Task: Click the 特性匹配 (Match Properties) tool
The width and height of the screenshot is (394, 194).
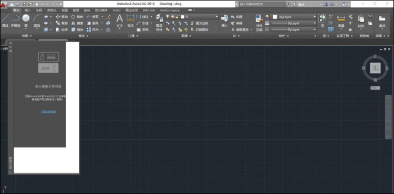Action: point(259,23)
